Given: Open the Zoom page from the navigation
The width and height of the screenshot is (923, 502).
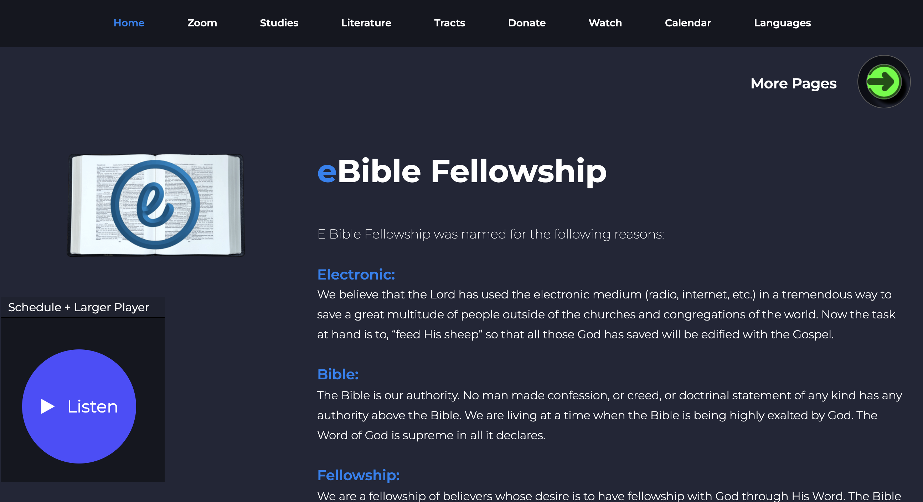Looking at the screenshot, I should click(202, 22).
